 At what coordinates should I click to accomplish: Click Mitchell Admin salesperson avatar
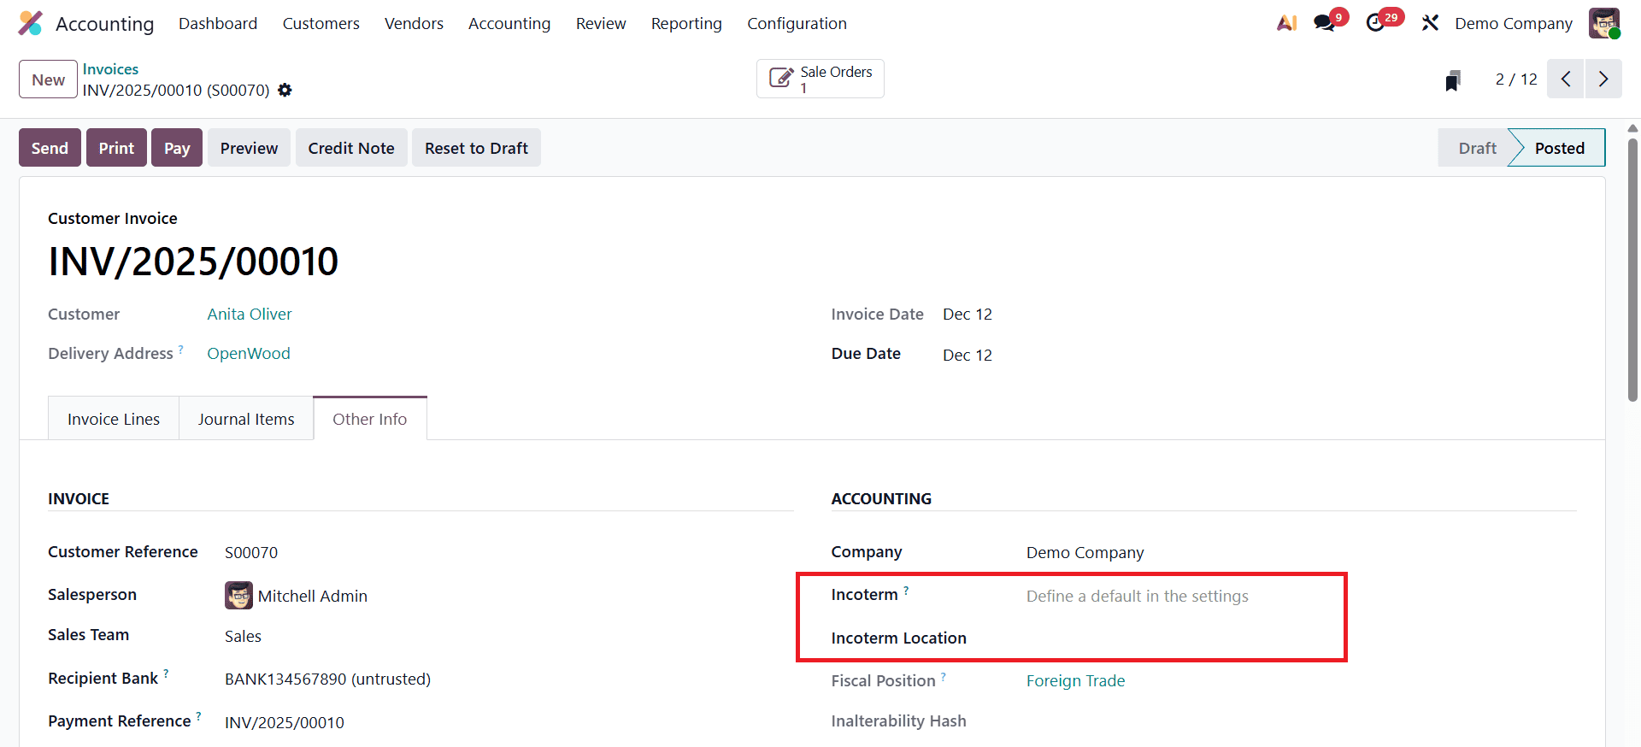pos(238,595)
